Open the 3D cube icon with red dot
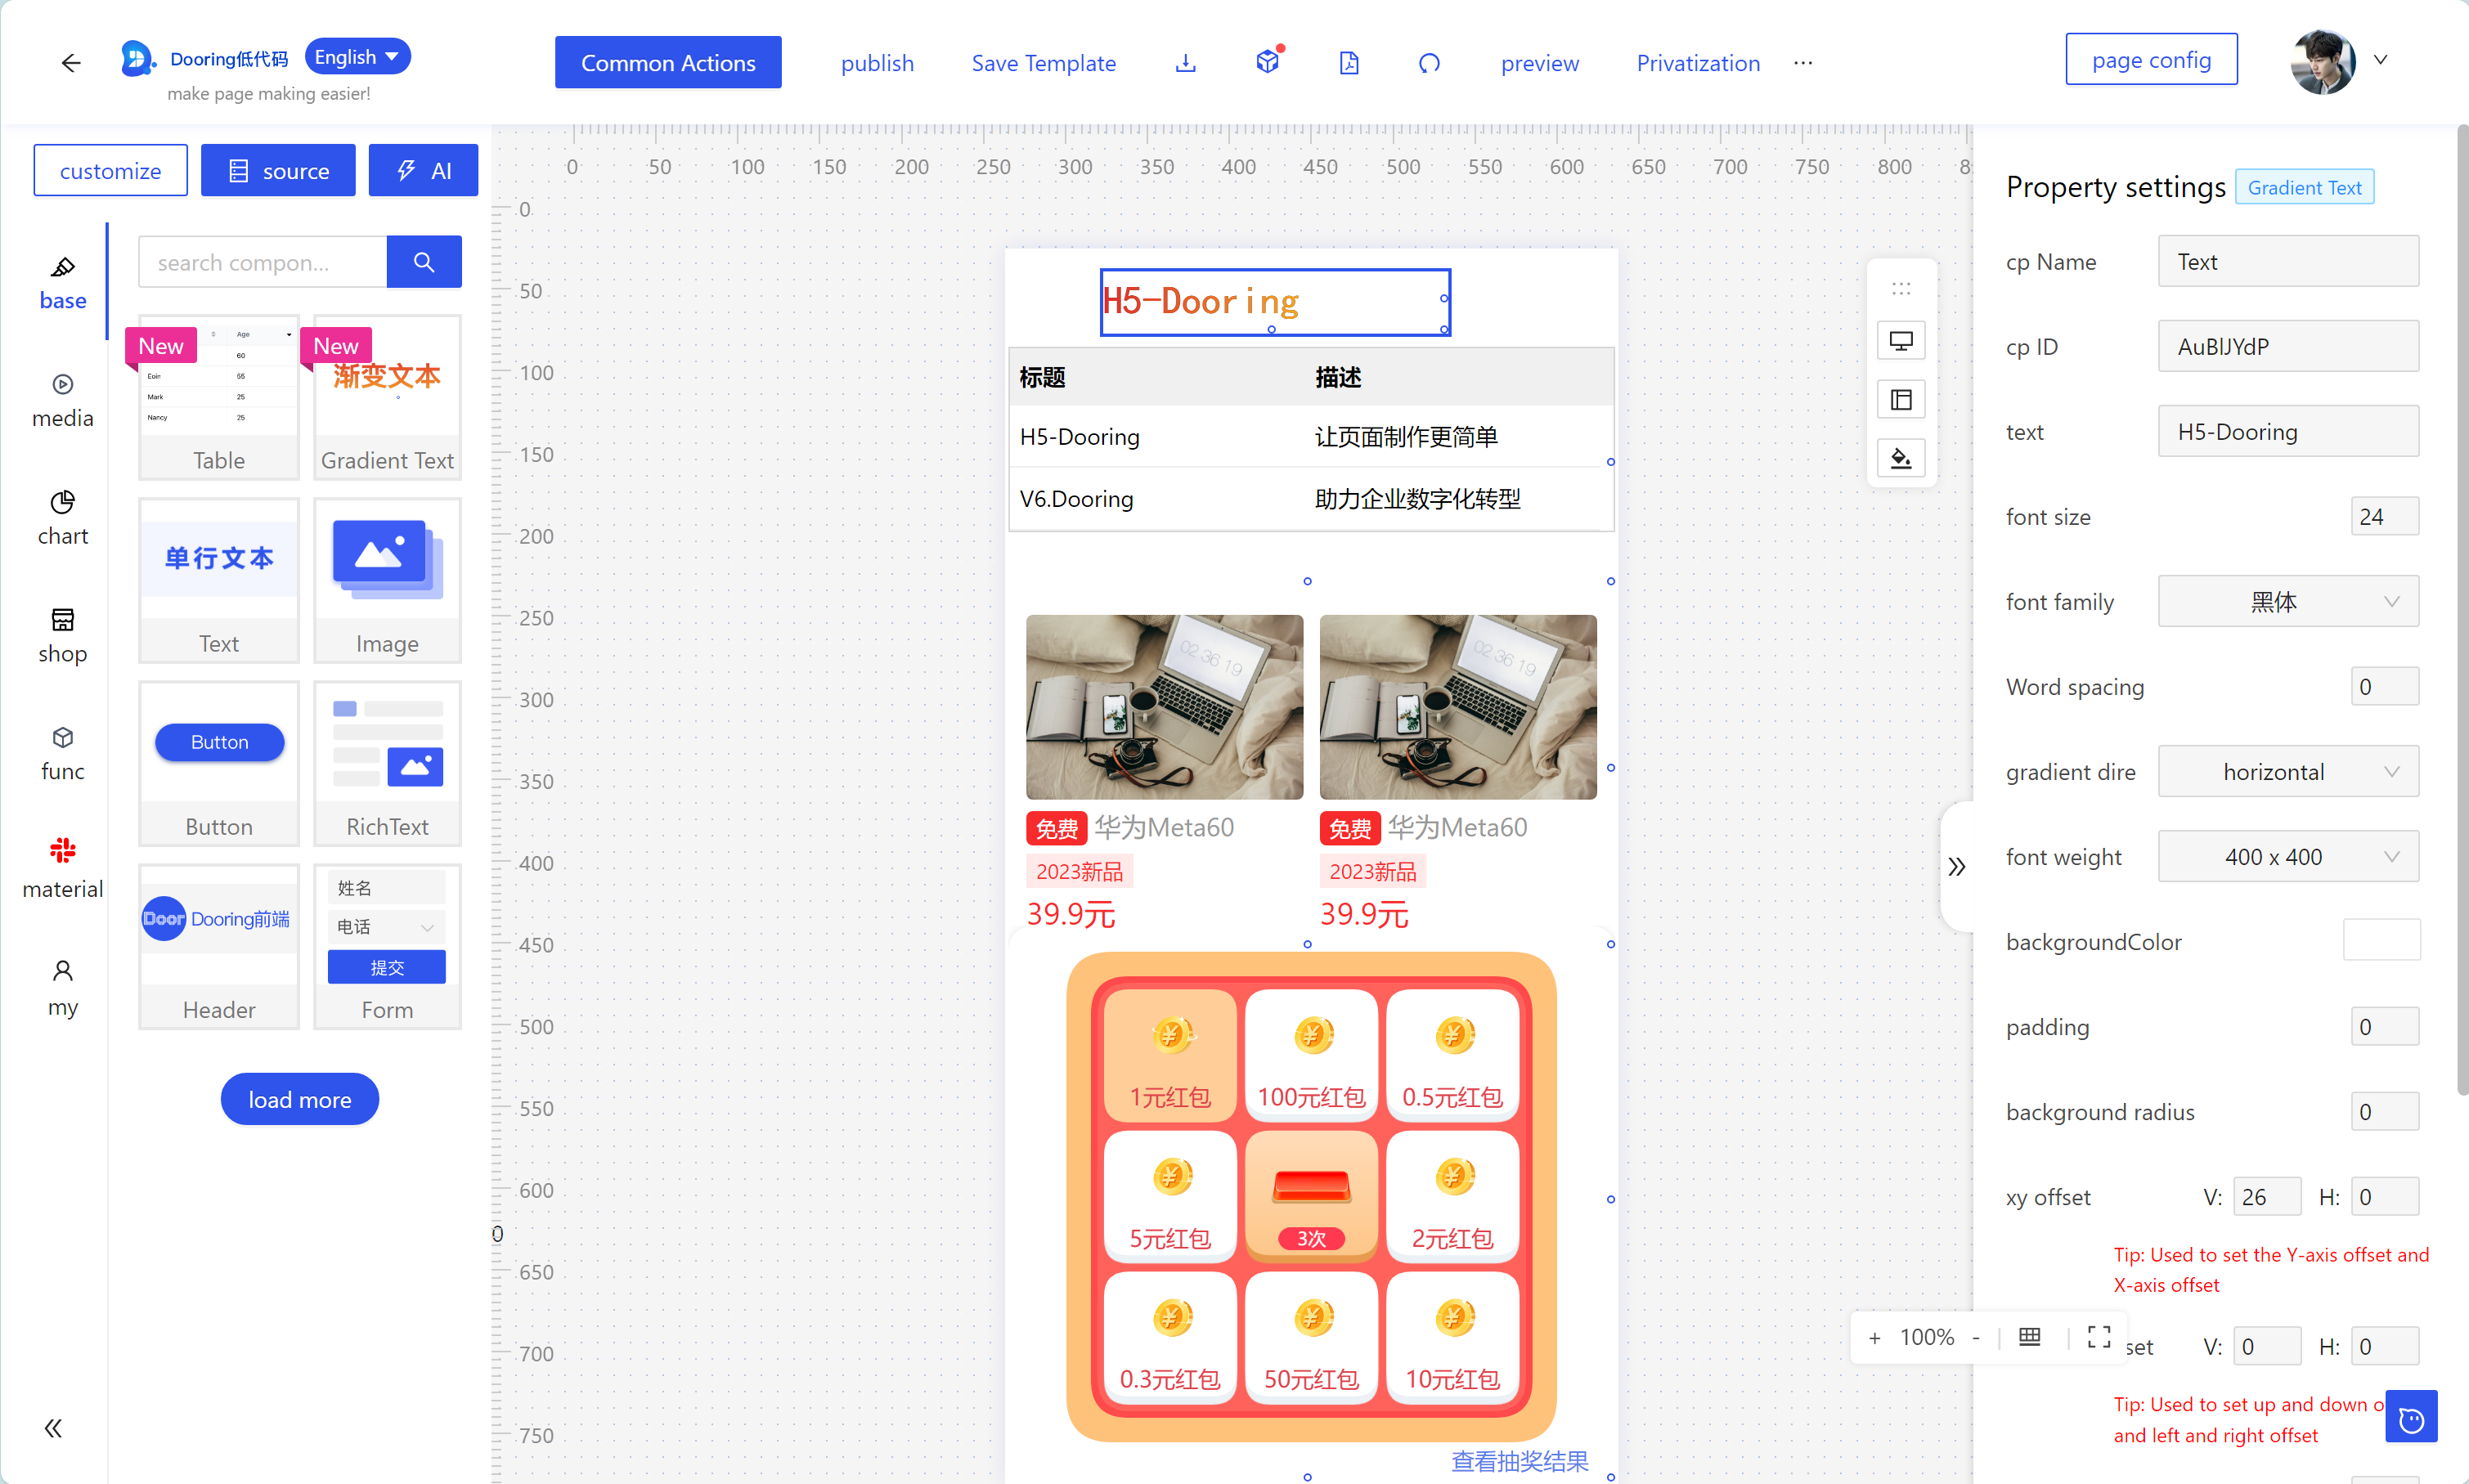Image resolution: width=2469 pixels, height=1484 pixels. [1267, 62]
